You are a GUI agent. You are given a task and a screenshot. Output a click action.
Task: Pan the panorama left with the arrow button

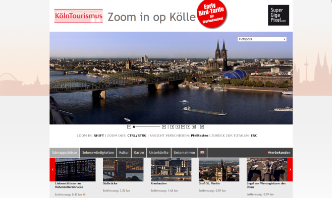pos(172,127)
